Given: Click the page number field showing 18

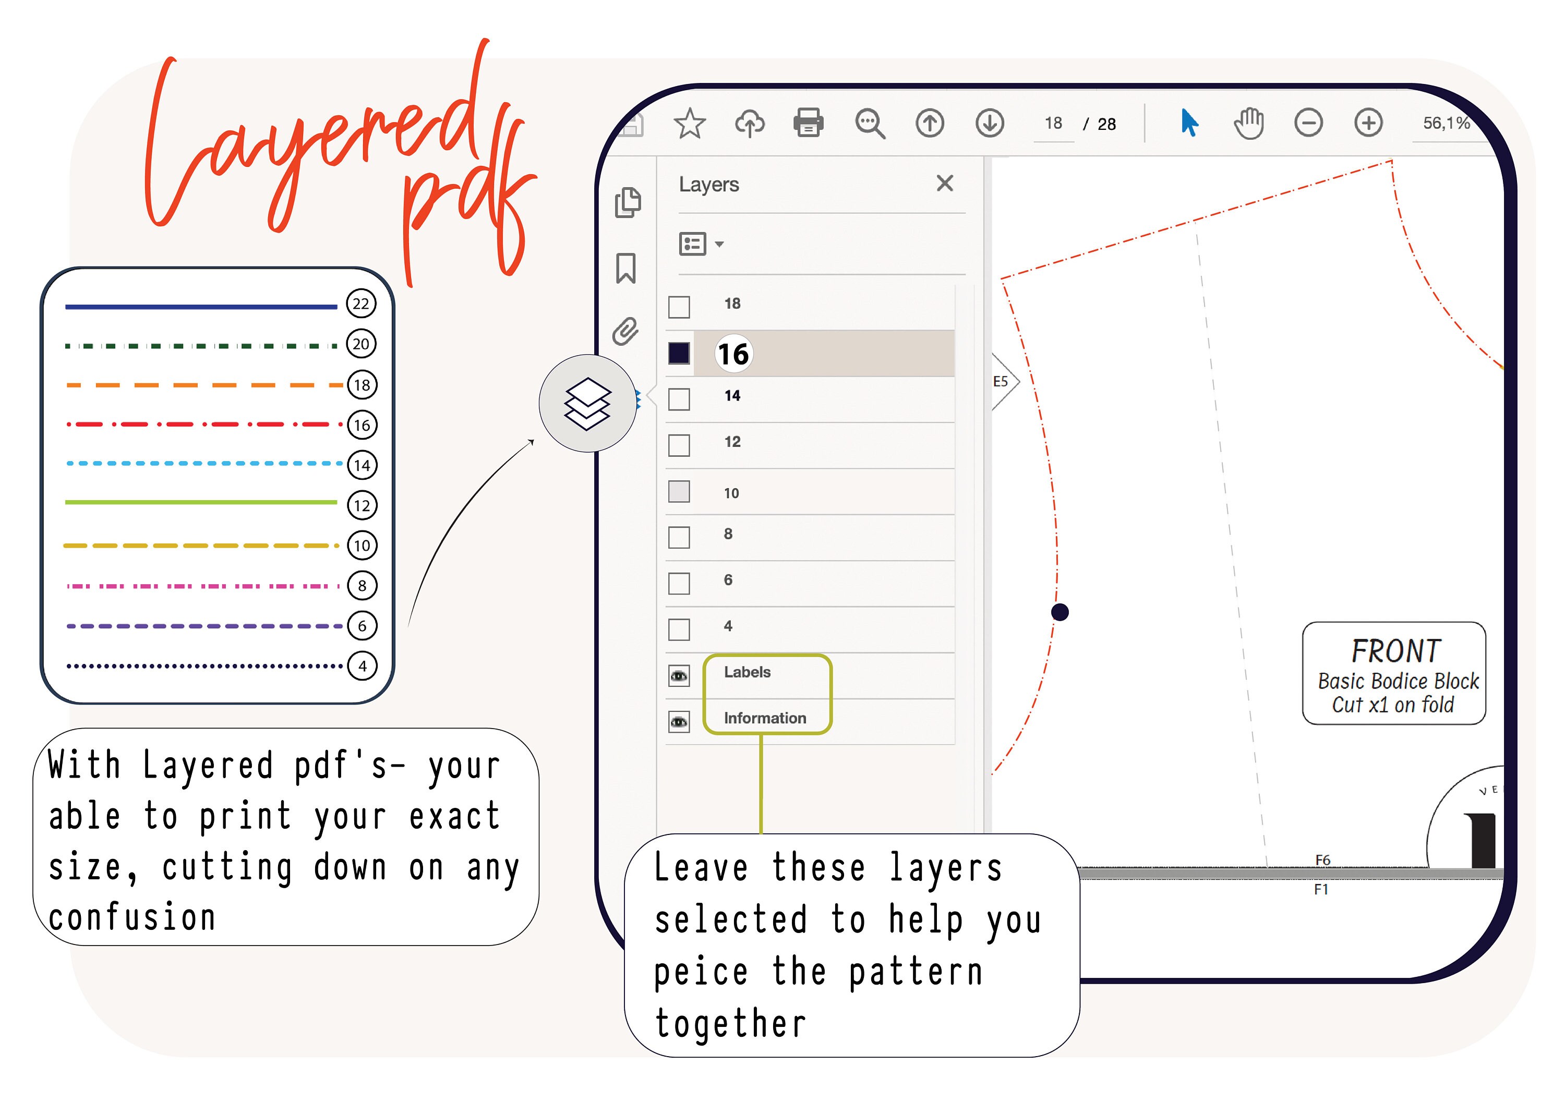Looking at the screenshot, I should coord(1053,124).
